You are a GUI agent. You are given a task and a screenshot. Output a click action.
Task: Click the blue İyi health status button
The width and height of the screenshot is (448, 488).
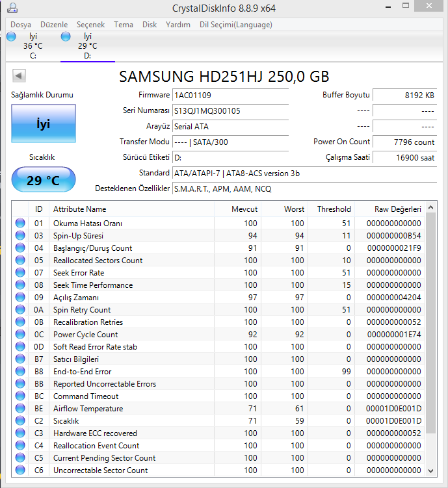44,123
